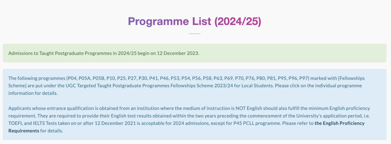The height and width of the screenshot is (144, 391).
Task: Select the green admissions notice banner
Action: click(194, 53)
